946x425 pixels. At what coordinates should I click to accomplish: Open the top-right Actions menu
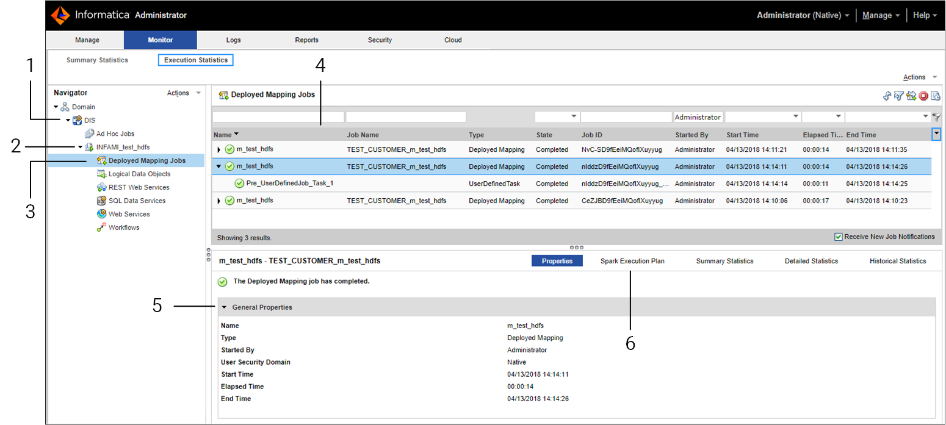pos(920,77)
